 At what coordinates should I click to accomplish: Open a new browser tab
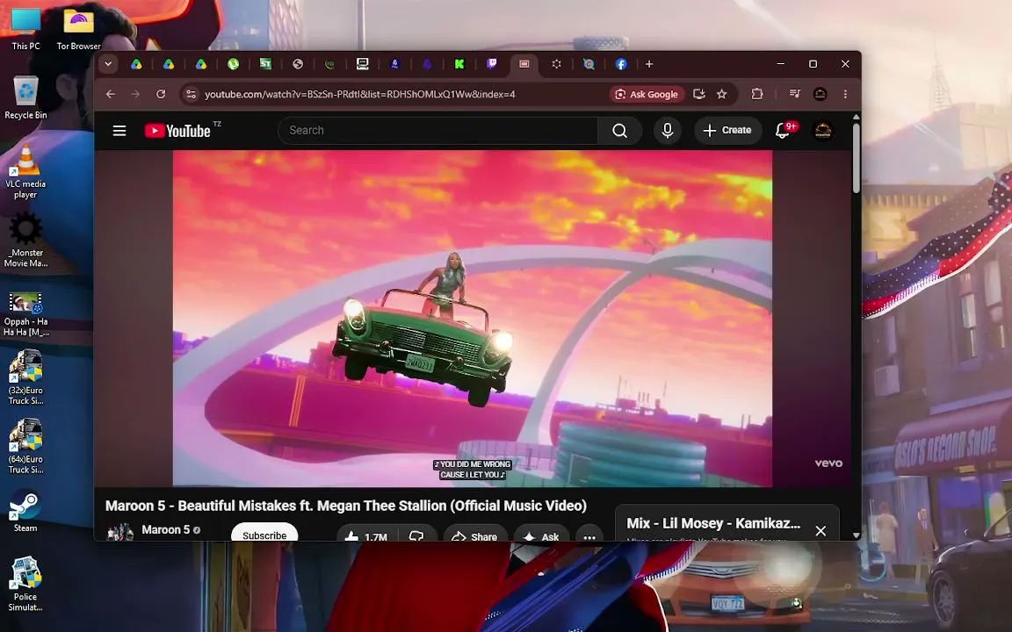(649, 64)
